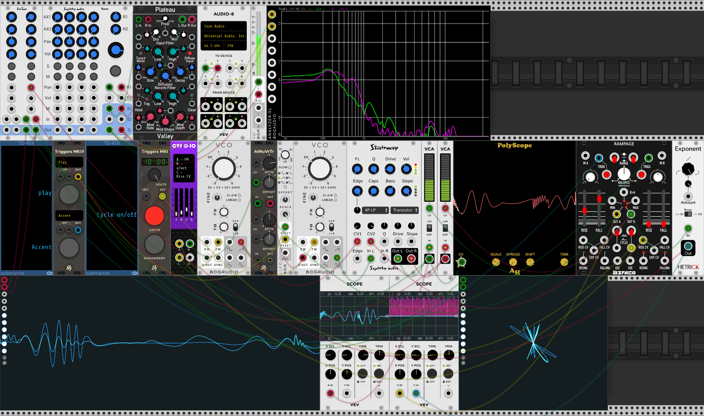Screen dimensions: 704x416
Task: Open Stairway's Transistor dropdown
Action: tap(405, 210)
